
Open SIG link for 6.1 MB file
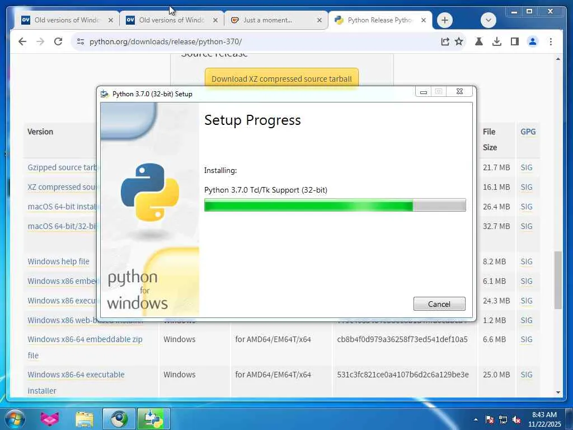(526, 281)
